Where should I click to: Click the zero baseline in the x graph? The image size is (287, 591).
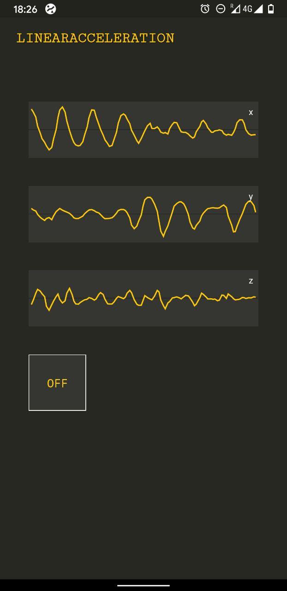click(42, 130)
